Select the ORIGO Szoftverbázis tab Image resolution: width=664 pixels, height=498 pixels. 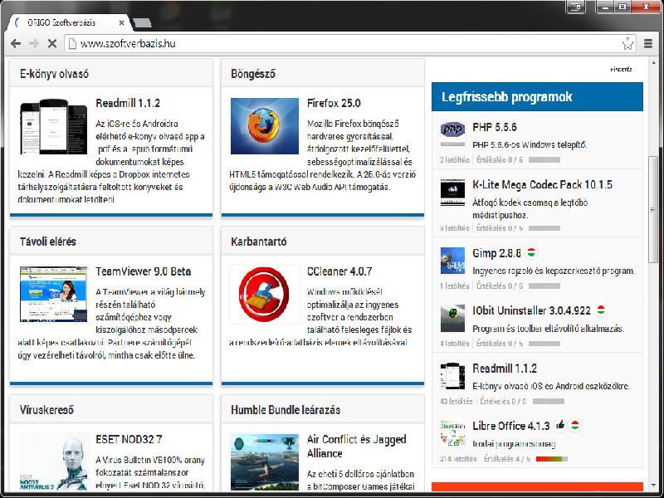70,23
